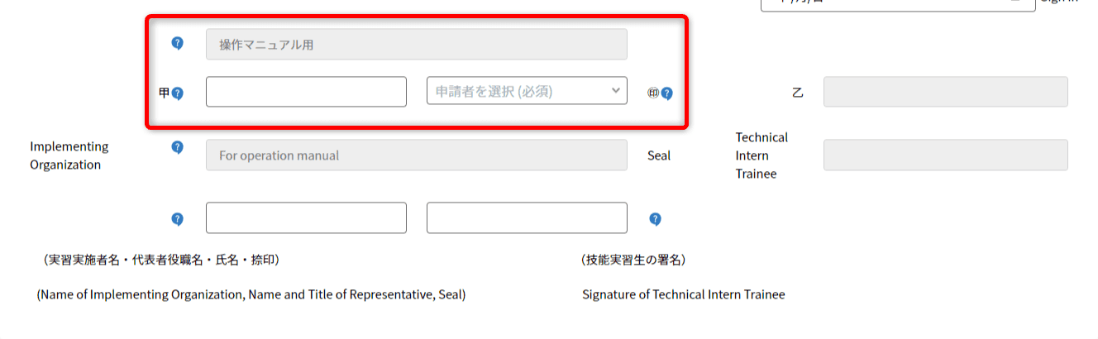Image resolution: width=1098 pixels, height=339 pixels.
Task: Click the help icon next to 印 mark
Action: point(667,93)
